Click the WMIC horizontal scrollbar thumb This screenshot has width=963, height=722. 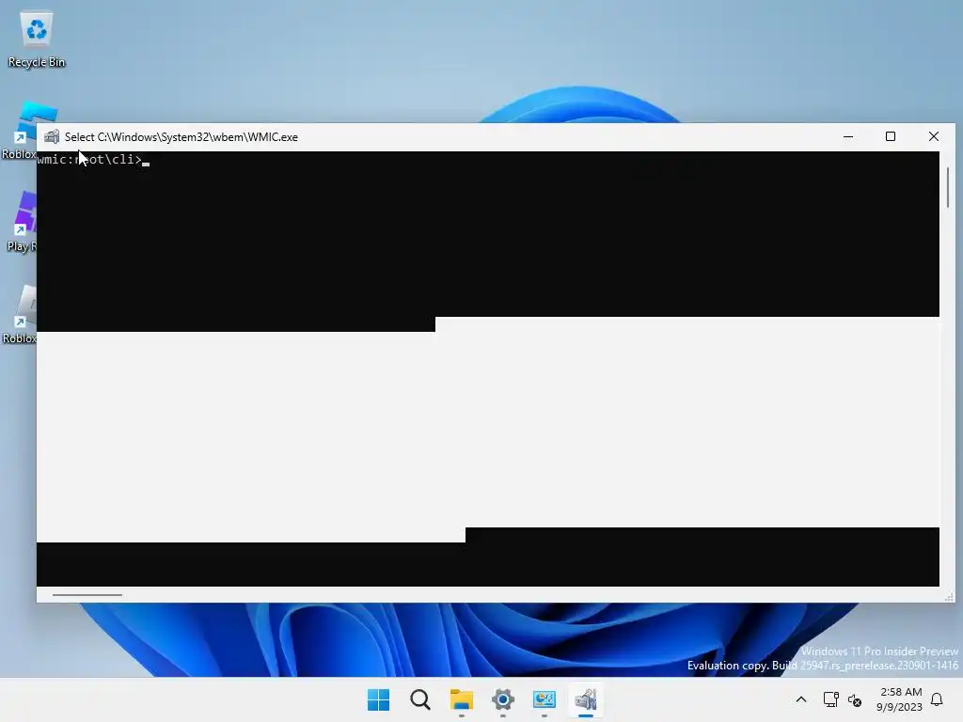click(87, 594)
